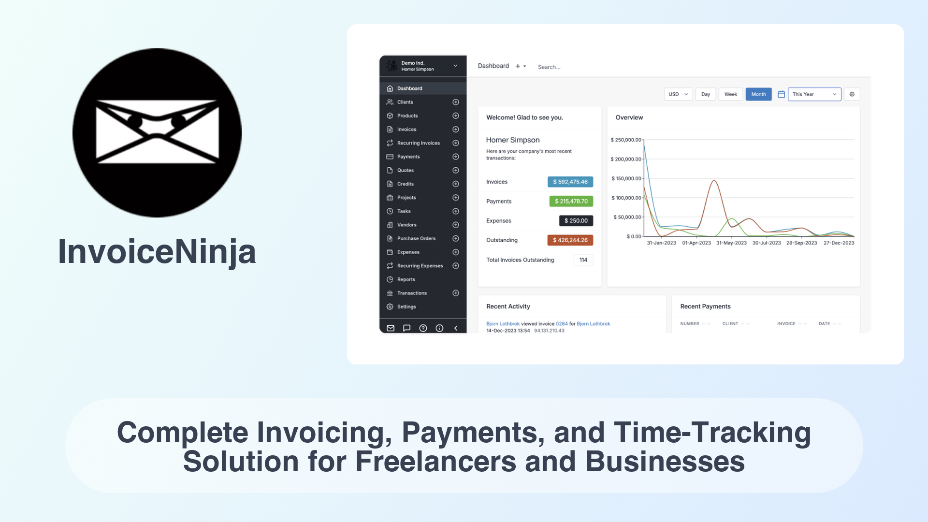This screenshot has height=522, width=928.
Task: Click the Recurring Invoices icon in sidebar
Action: click(x=391, y=143)
